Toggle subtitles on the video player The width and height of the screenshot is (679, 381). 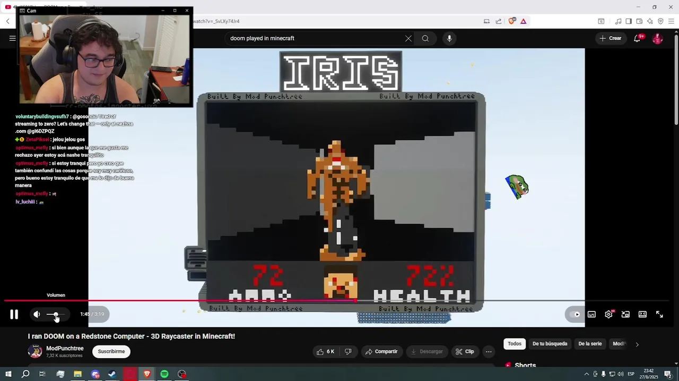[591, 314]
